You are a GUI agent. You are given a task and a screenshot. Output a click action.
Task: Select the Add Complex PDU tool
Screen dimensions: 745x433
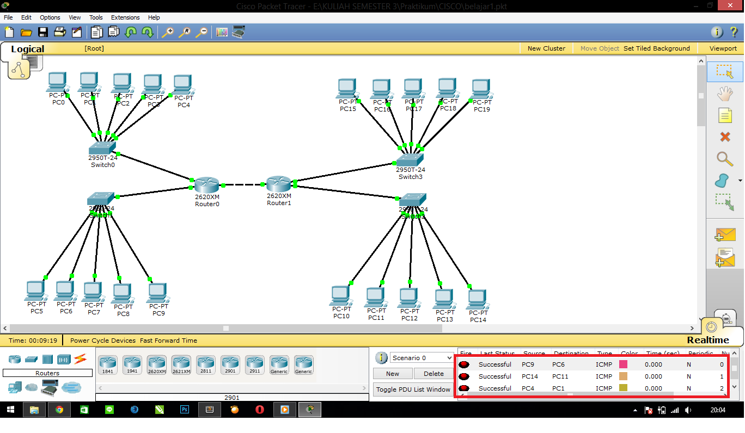point(725,258)
